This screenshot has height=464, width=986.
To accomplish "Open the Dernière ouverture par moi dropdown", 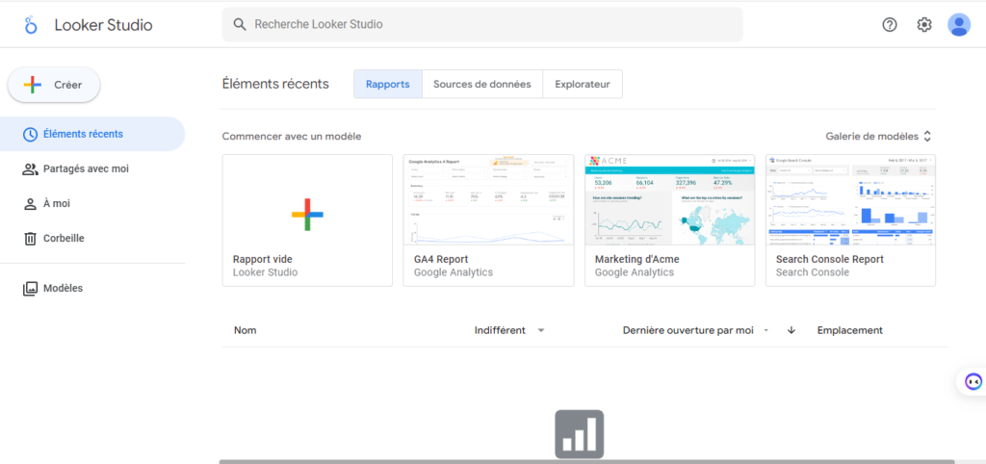I will pos(696,330).
